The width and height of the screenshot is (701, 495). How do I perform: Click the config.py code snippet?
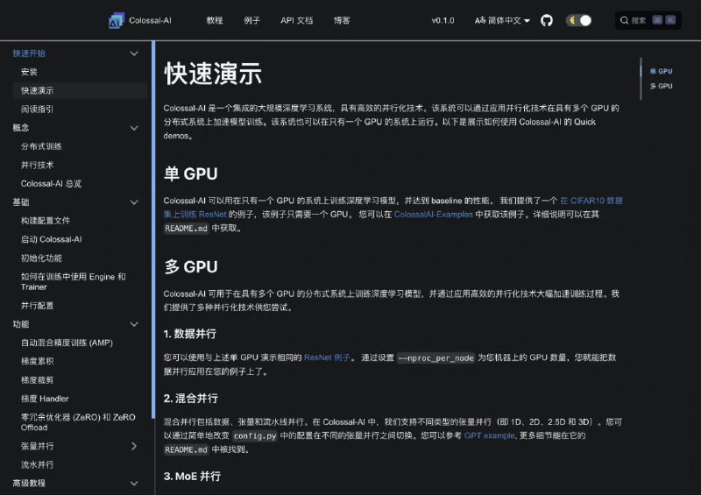click(255, 436)
